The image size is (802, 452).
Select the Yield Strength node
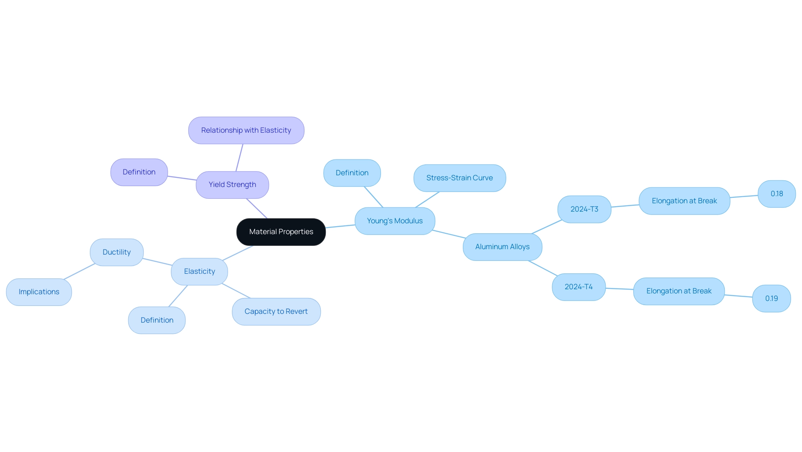tap(233, 184)
